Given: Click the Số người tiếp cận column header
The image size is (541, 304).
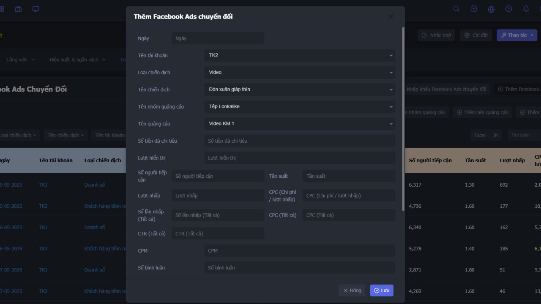Looking at the screenshot, I should pos(430,160).
